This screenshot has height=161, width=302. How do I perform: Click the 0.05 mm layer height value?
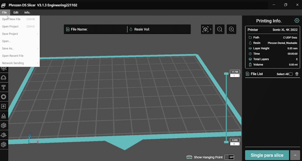292,48
